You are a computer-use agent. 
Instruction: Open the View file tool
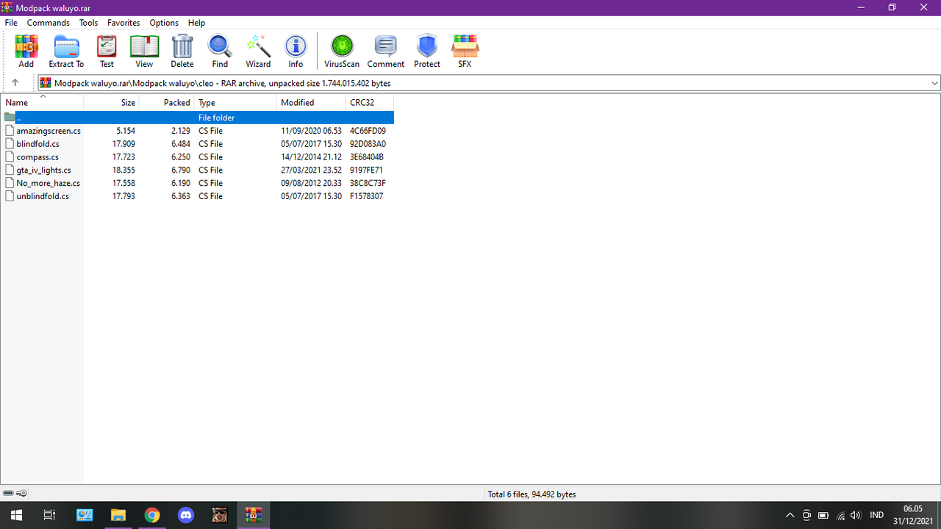[x=144, y=51]
